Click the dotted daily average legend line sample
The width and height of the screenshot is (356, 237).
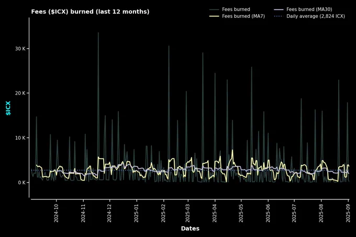tap(279, 16)
